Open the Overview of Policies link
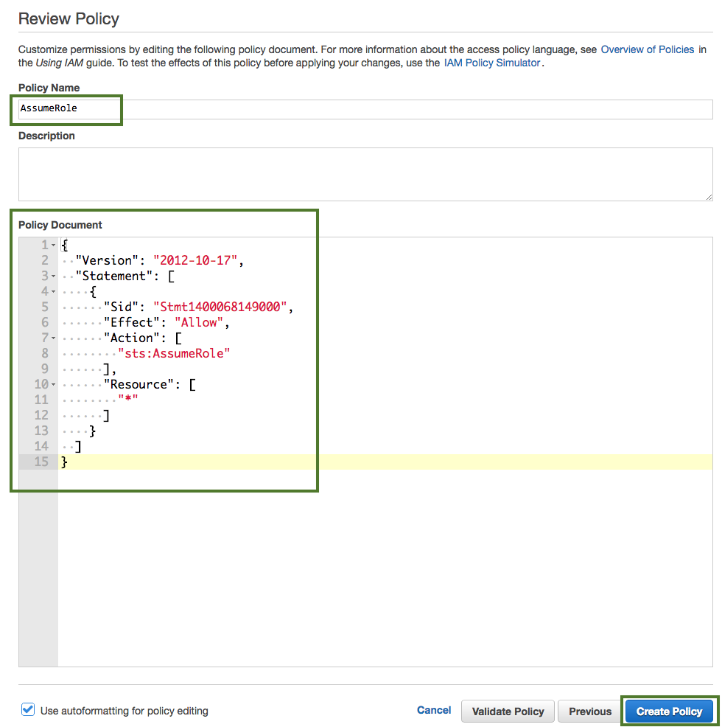722x727 pixels. 647,49
